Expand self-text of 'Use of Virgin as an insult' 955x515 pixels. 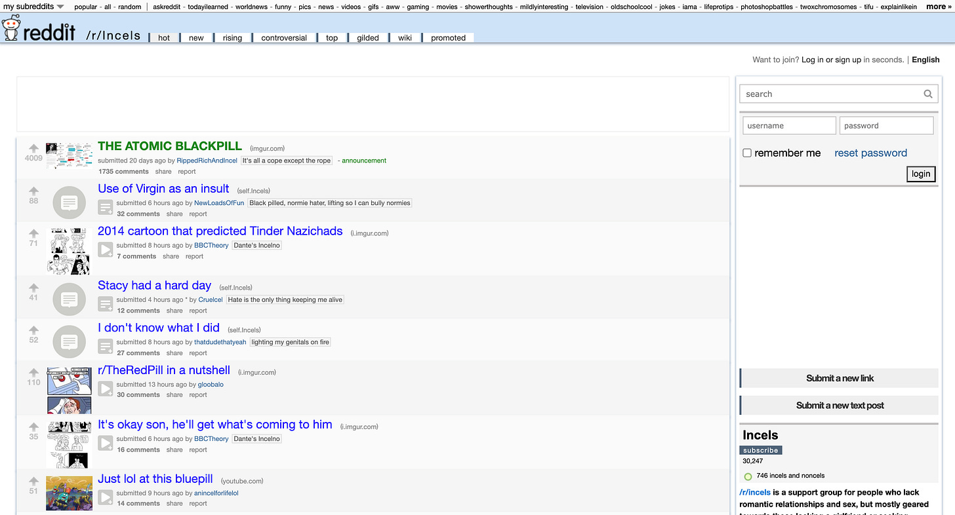[x=106, y=208]
